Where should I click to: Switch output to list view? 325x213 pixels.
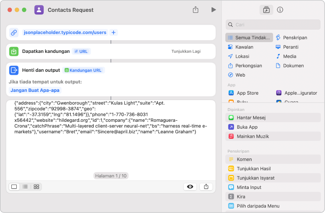coord(25,187)
